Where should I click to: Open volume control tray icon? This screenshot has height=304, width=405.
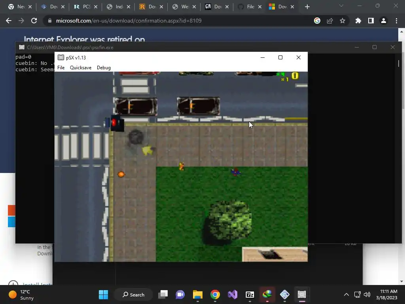click(367, 294)
